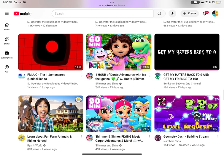Open Berikzhan Sabyrov channel avatar
Viewport: 224px width, 156px height.
pos(158,76)
